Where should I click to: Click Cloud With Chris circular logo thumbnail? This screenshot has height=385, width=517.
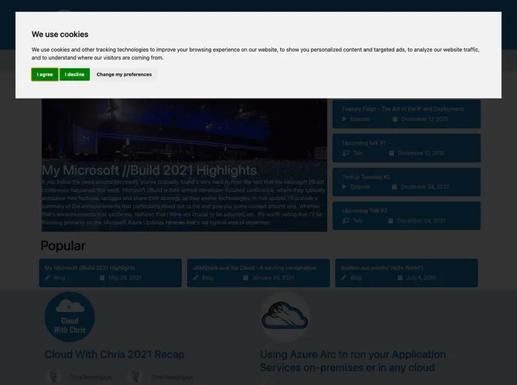(x=70, y=317)
